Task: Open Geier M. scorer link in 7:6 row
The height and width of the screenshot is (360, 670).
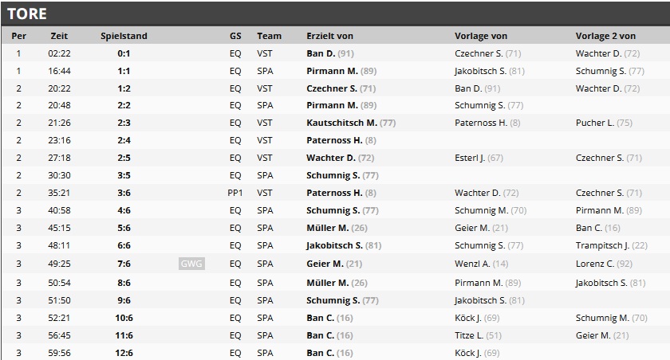Action: 325,264
